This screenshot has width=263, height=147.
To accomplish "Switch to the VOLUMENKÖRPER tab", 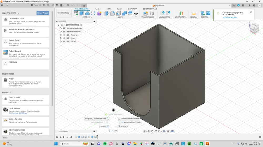I will point(82,9).
